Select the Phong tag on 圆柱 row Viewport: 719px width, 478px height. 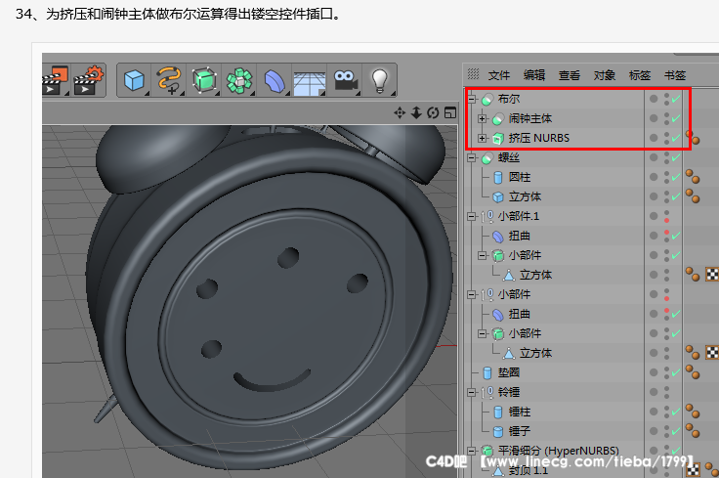[x=693, y=176]
